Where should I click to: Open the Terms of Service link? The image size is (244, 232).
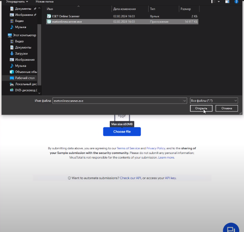pyautogui.click(x=128, y=148)
